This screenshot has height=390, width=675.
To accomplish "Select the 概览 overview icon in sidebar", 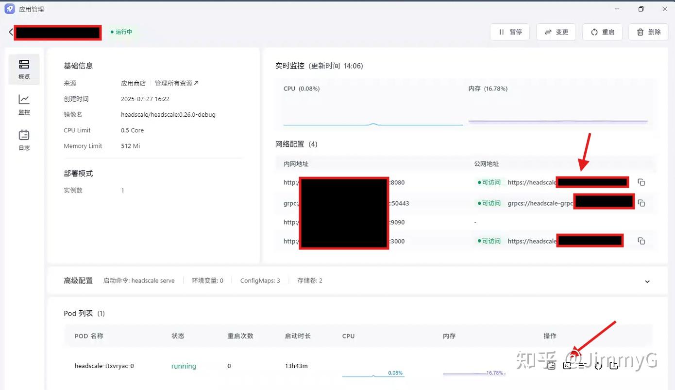I will (x=24, y=69).
